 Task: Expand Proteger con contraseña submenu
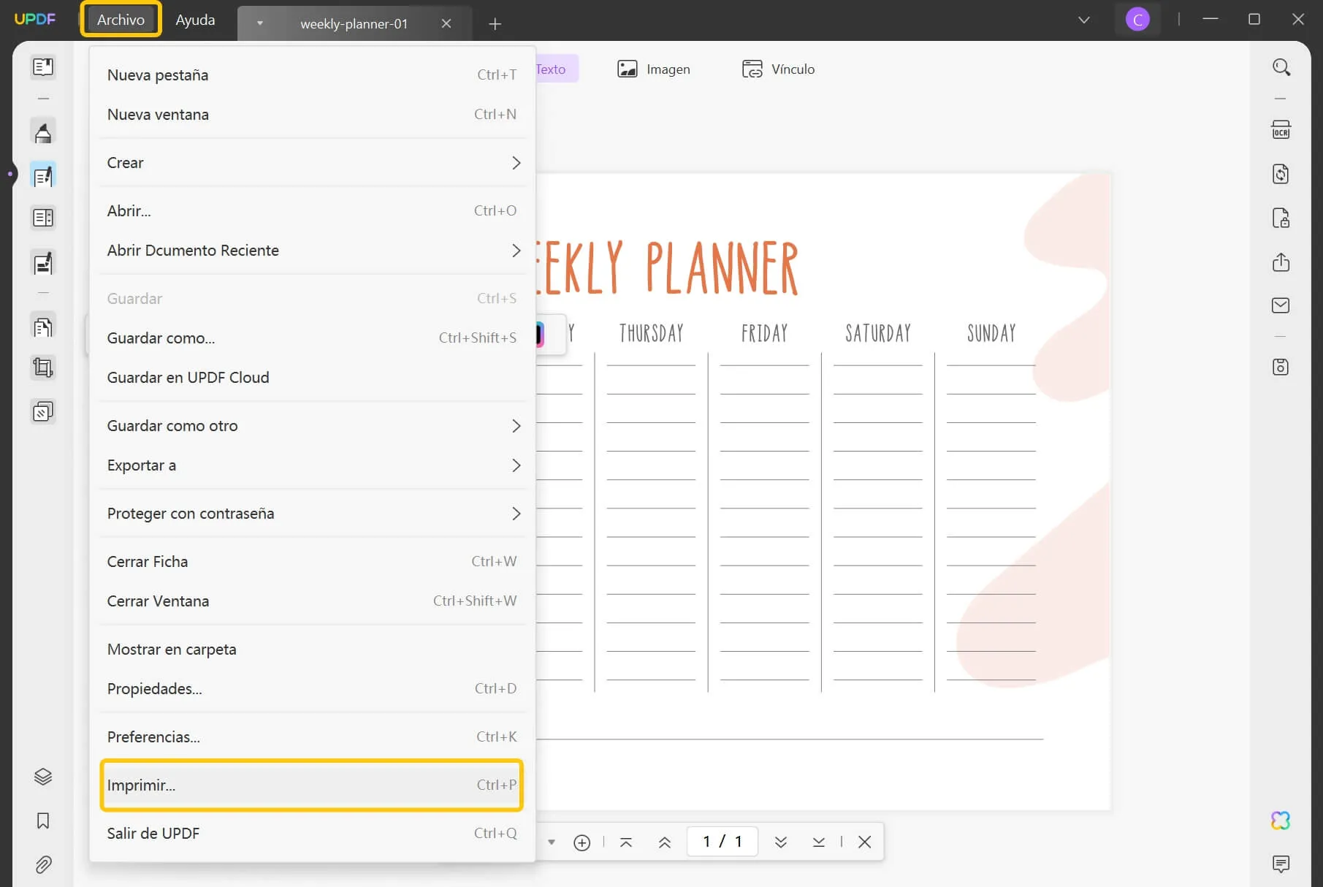313,514
